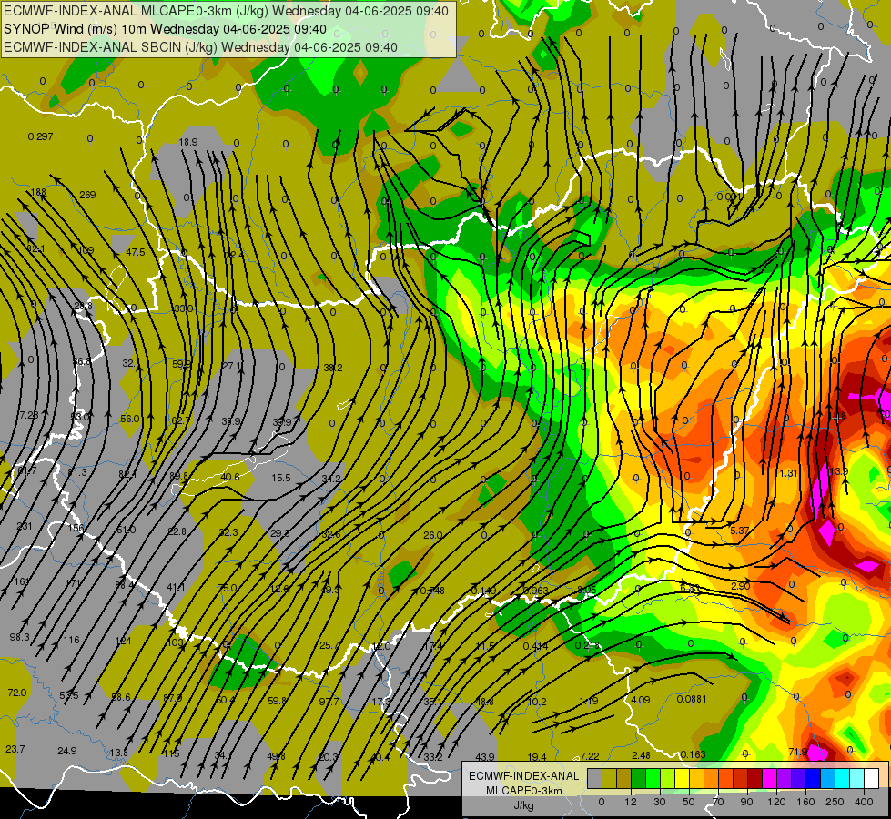Select the map value 26.0
The image size is (891, 819).
point(433,535)
